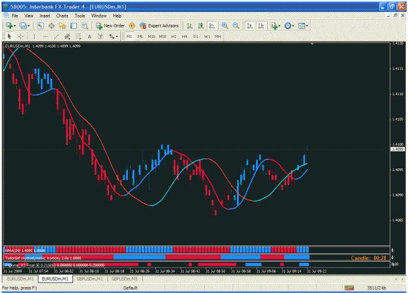408x293 pixels.
Task: Open the Templates dropdown
Action: [303, 25]
